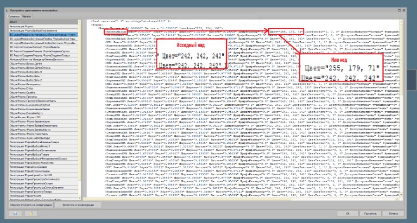Select BO.Reports.СозданиеТоваров.ФормаВывода row
The height and width of the screenshot is (223, 417).
click(x=44, y=47)
